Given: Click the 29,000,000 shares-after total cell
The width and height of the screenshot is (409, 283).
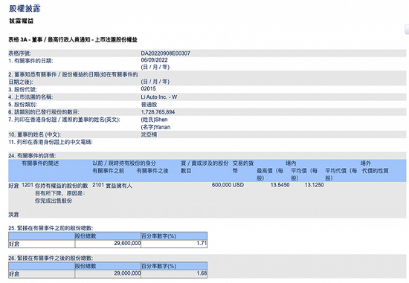Looking at the screenshot, I should pos(108,273).
